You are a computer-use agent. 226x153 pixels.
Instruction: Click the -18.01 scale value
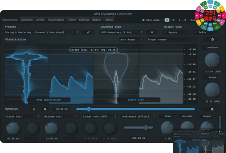[x=192, y=72]
